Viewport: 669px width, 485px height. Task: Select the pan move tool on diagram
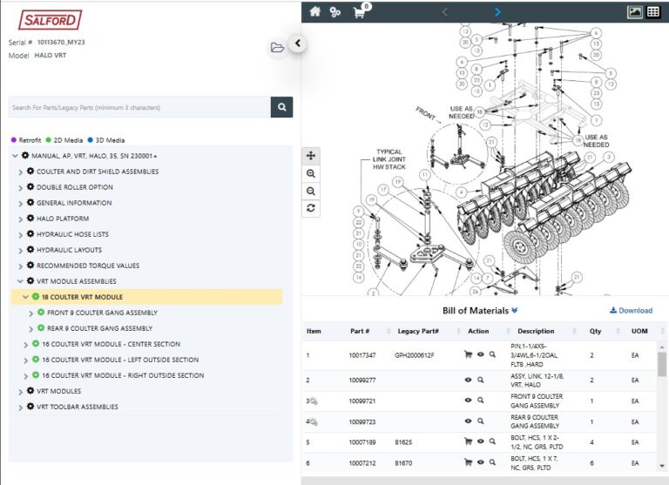click(312, 155)
